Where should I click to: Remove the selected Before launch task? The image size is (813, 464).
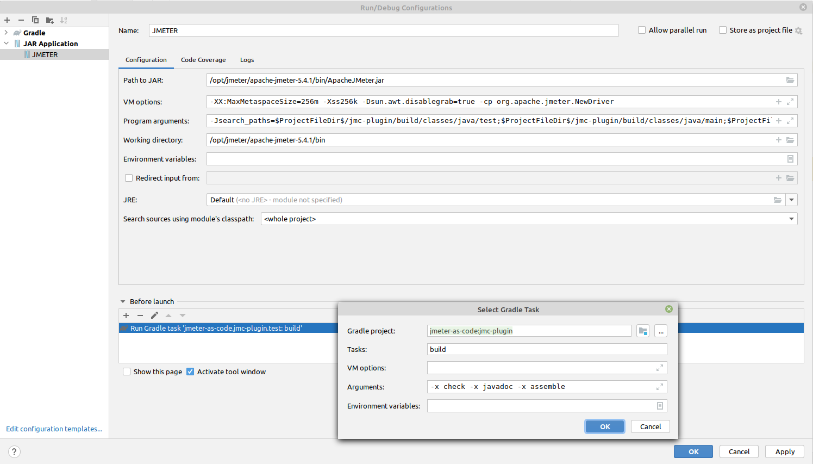(140, 315)
